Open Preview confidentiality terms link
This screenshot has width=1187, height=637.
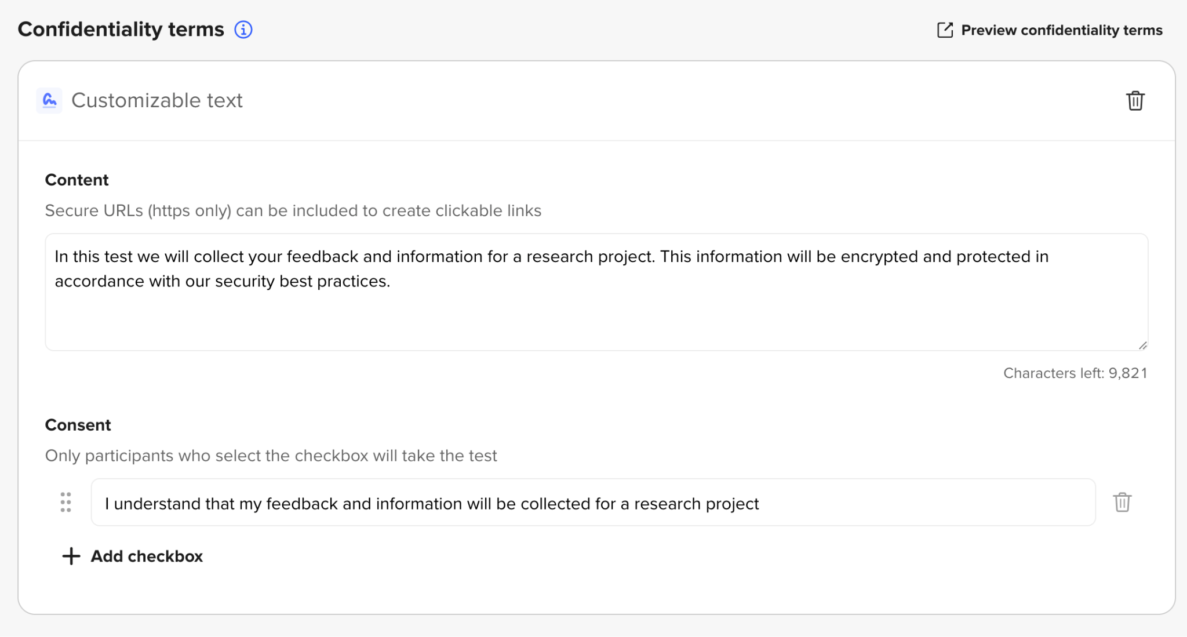pos(1061,30)
